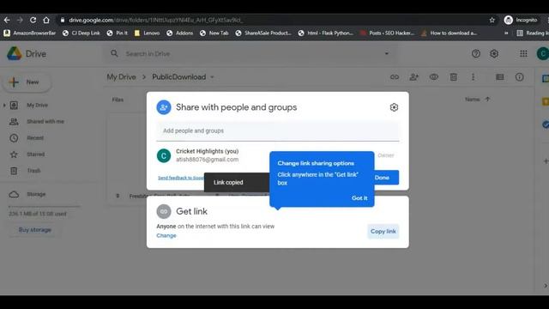The image size is (549, 309).
Task: Open the account avatar in header
Action: (543, 53)
